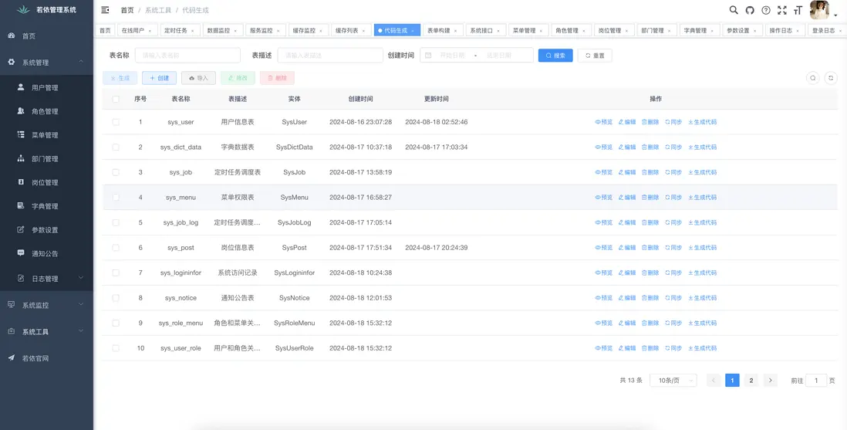Toggle fullscreen mode icon
847x430 pixels.
click(x=782, y=10)
